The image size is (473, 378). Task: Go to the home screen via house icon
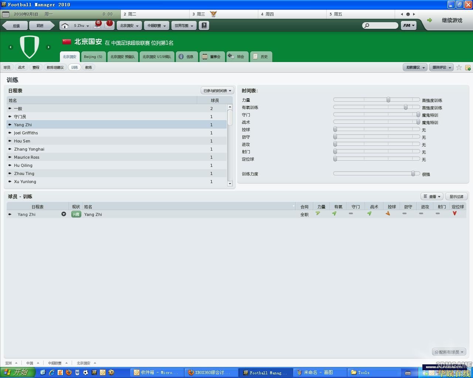click(x=65, y=26)
